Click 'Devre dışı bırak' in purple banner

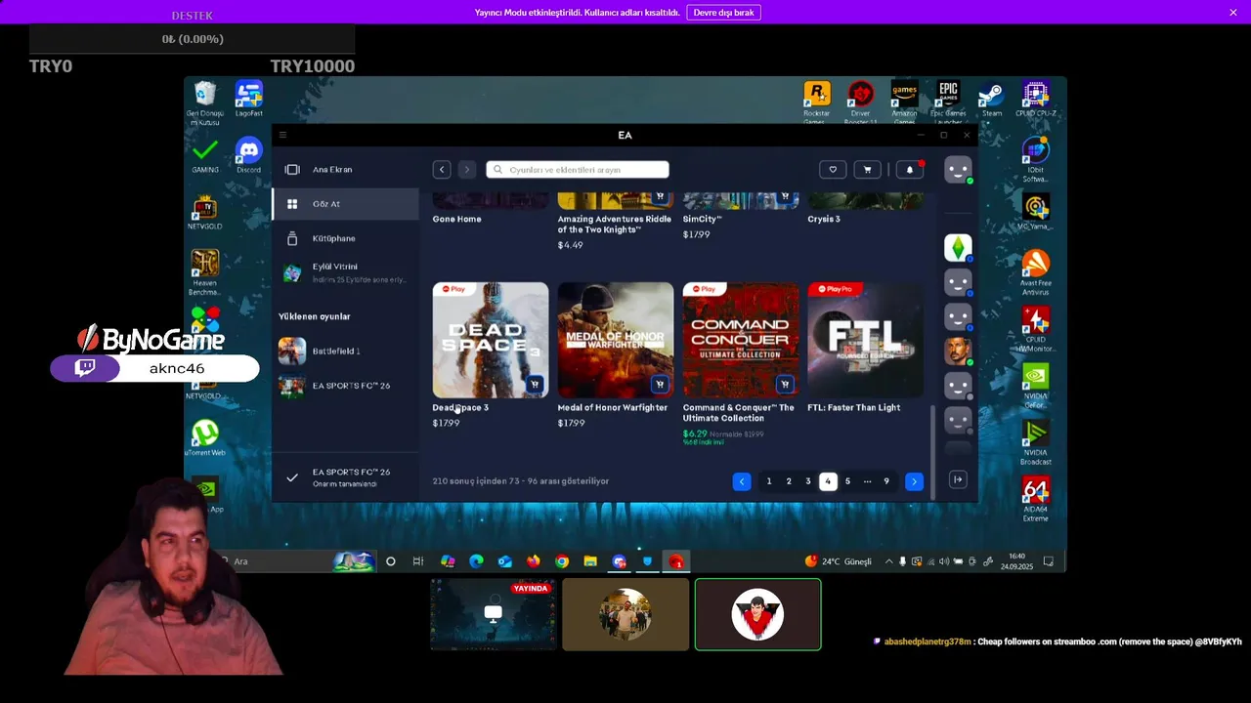(723, 13)
